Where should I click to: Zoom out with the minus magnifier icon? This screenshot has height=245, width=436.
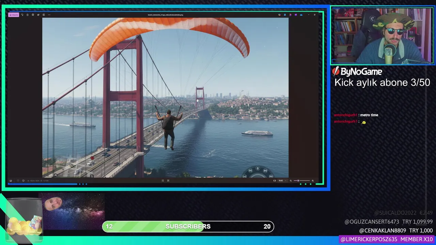291,181
